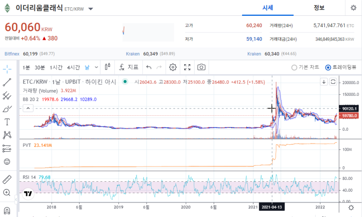This screenshot has height=217, width=362.
Task: Switch to the 정보 tab
Action: pos(319,8)
